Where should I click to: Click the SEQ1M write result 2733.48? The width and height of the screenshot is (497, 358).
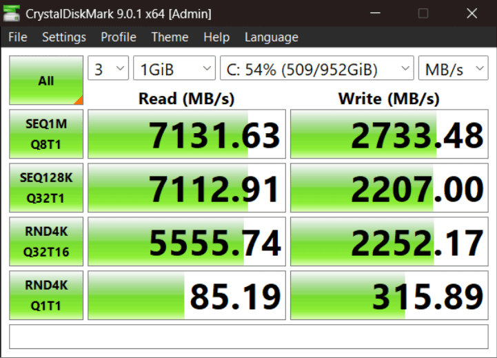389,134
